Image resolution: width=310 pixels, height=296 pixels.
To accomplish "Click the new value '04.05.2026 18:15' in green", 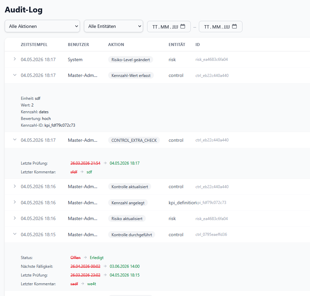I will click(125, 275).
